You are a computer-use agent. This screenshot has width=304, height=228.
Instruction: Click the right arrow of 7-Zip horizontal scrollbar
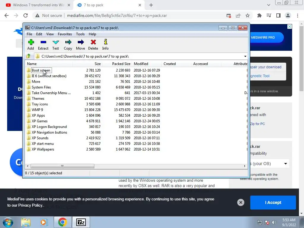pyautogui.click(x=245, y=166)
